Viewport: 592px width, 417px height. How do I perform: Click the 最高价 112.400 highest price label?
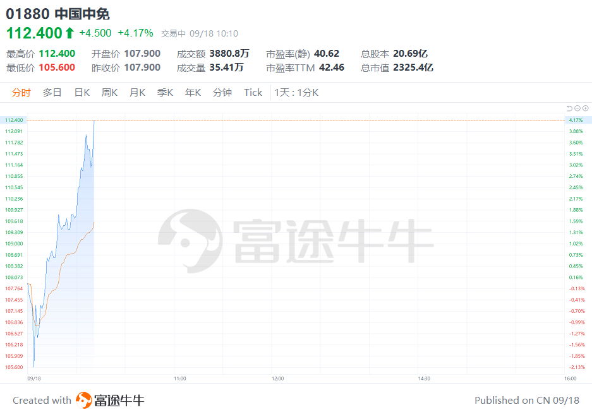tap(42, 54)
